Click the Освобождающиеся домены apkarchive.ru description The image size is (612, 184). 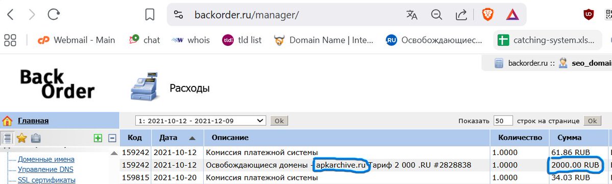(338, 165)
